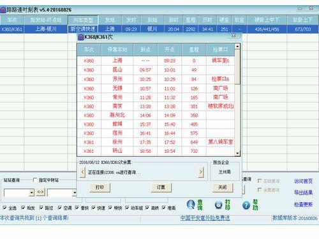This screenshot has height=239, width=319.
Task: Click the dialog vertical scrollbar thumb
Action: (x=237, y=67)
